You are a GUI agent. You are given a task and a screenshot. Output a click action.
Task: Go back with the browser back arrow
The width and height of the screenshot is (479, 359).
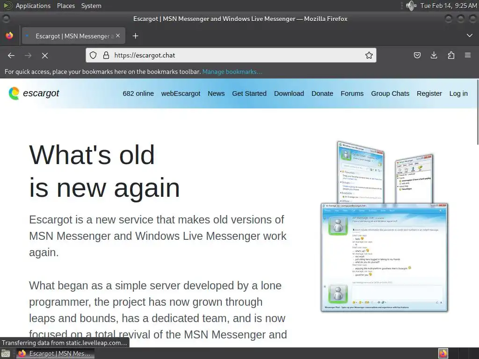[11, 55]
